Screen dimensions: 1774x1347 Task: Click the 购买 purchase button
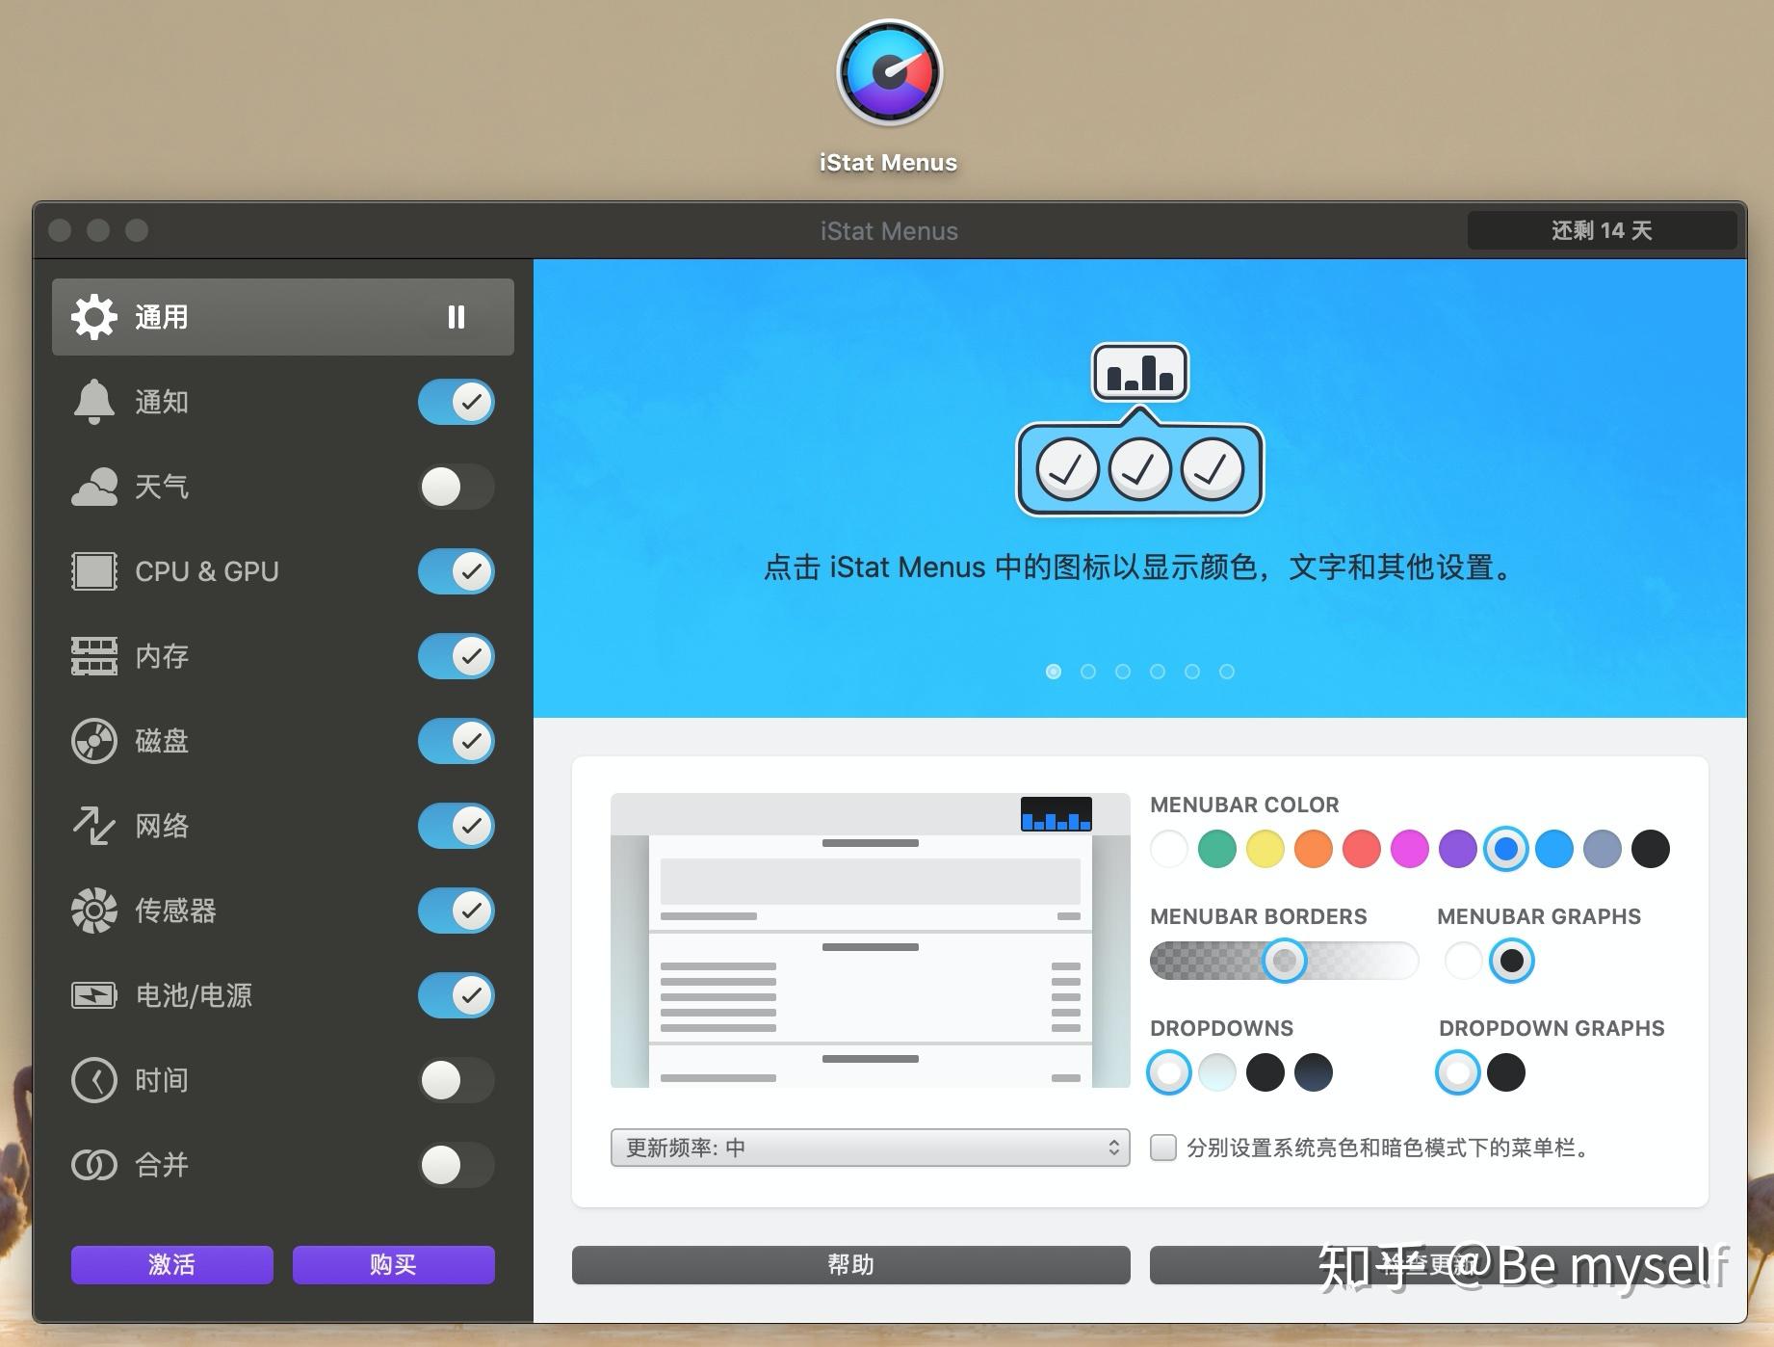coord(394,1264)
